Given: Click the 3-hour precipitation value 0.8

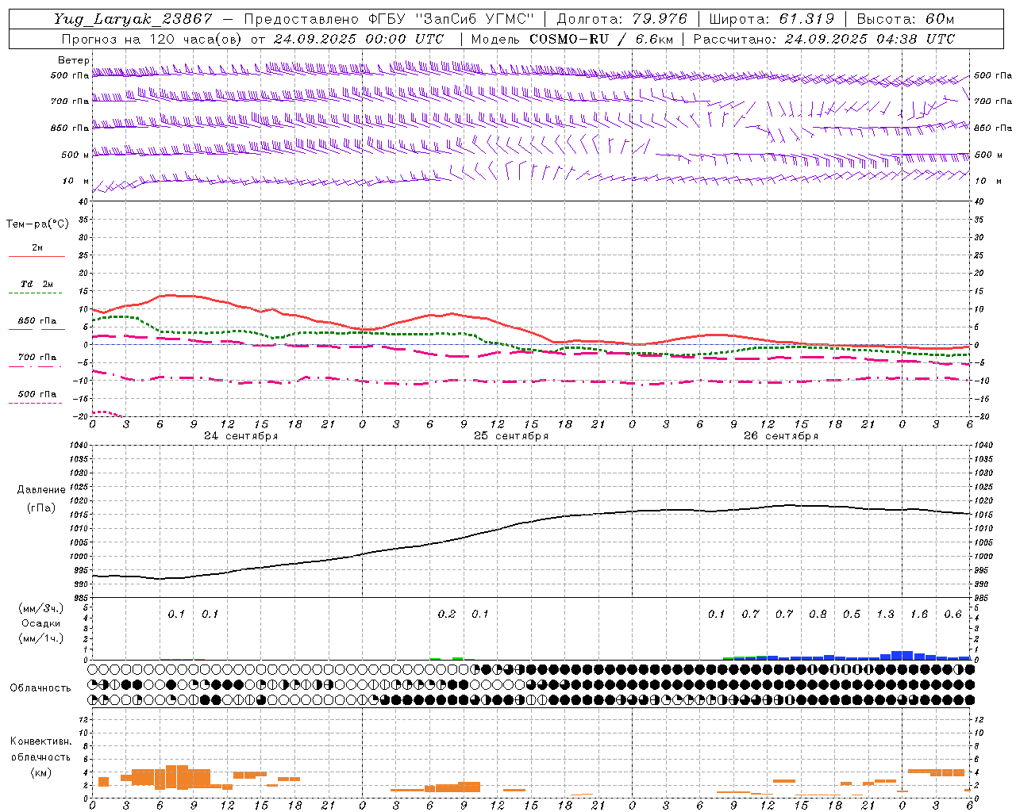Looking at the screenshot, I should (818, 614).
